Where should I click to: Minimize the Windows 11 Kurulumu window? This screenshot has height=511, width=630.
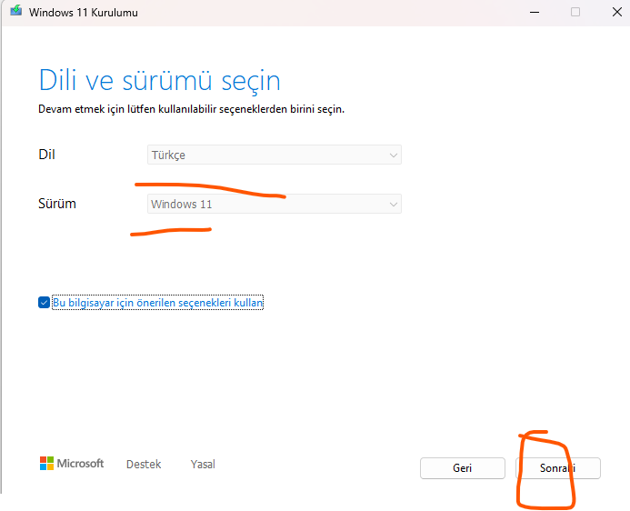(535, 12)
